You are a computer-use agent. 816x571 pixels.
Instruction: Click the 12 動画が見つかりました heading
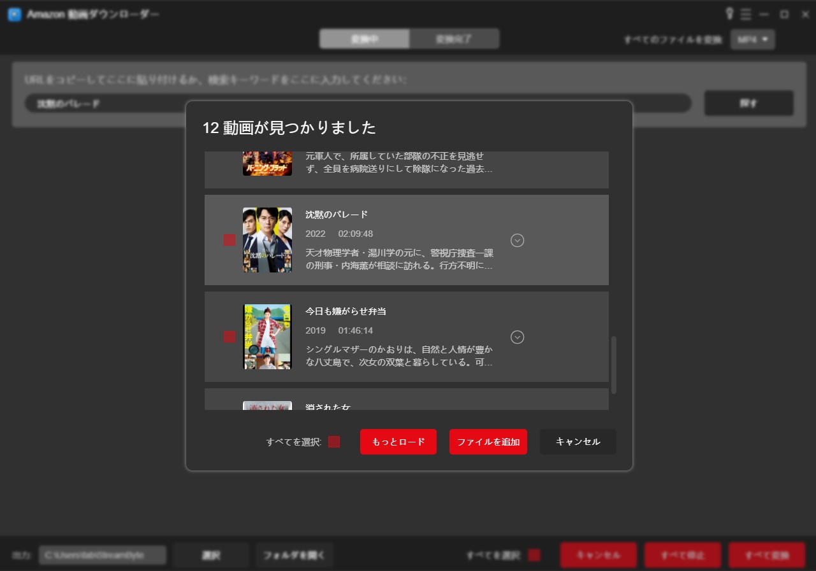[289, 127]
